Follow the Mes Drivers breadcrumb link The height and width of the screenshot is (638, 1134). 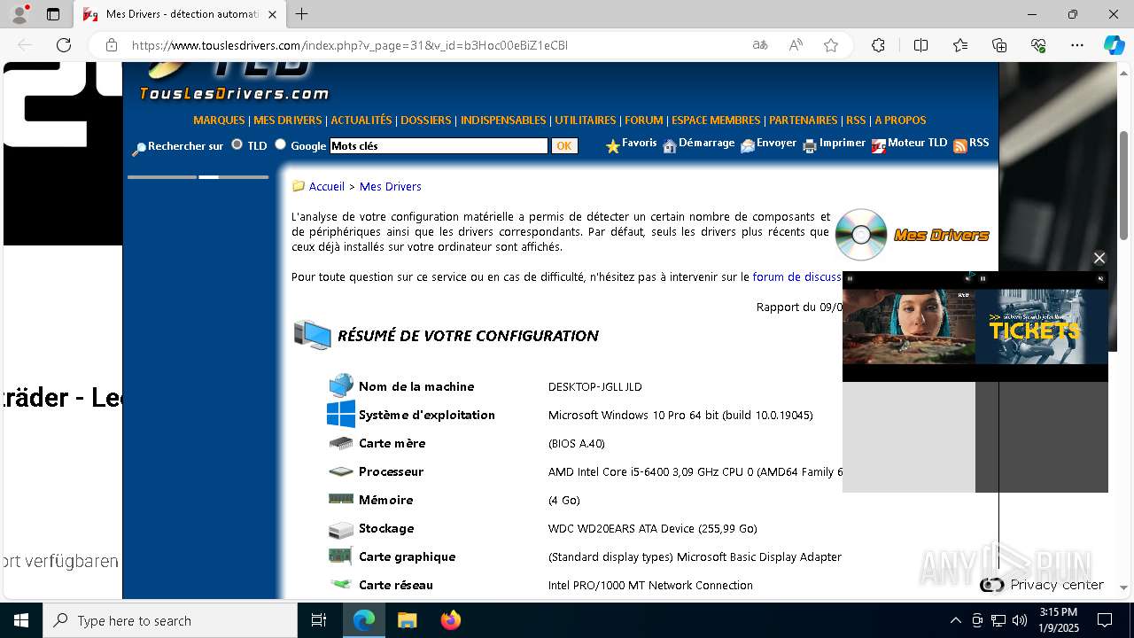391,187
